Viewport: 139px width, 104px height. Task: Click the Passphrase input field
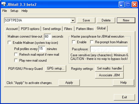point(109,49)
